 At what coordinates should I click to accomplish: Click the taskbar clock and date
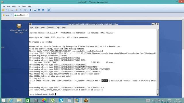[x=178, y=100]
